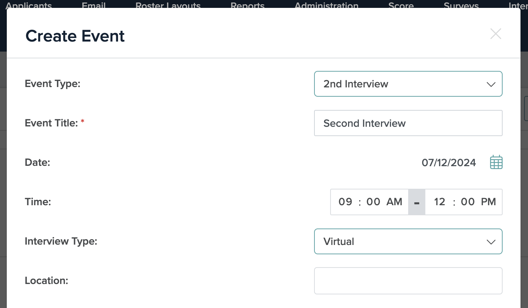Select the end time hour 12

440,202
